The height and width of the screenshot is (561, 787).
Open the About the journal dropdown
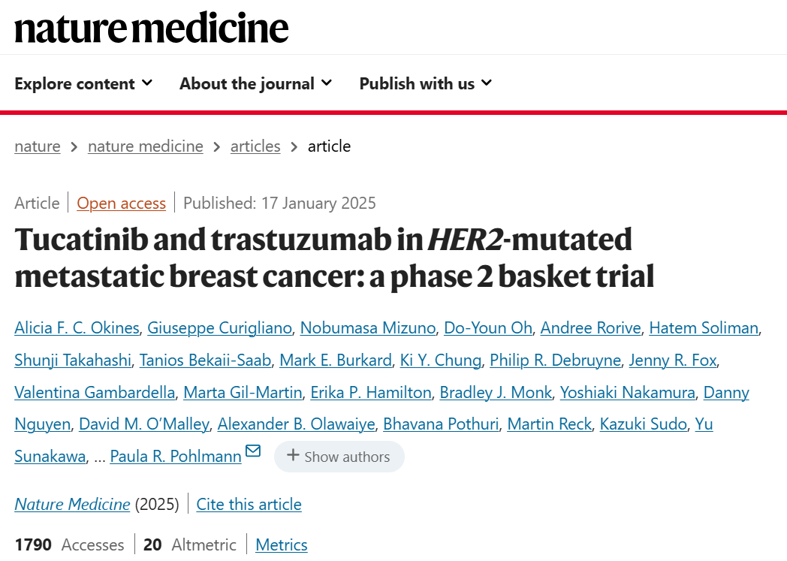pyautogui.click(x=256, y=83)
